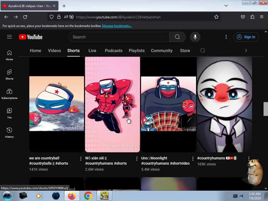Viewport: 268px width, 201px height.
Task: Click the tracking protection shield icon
Action: point(52,17)
